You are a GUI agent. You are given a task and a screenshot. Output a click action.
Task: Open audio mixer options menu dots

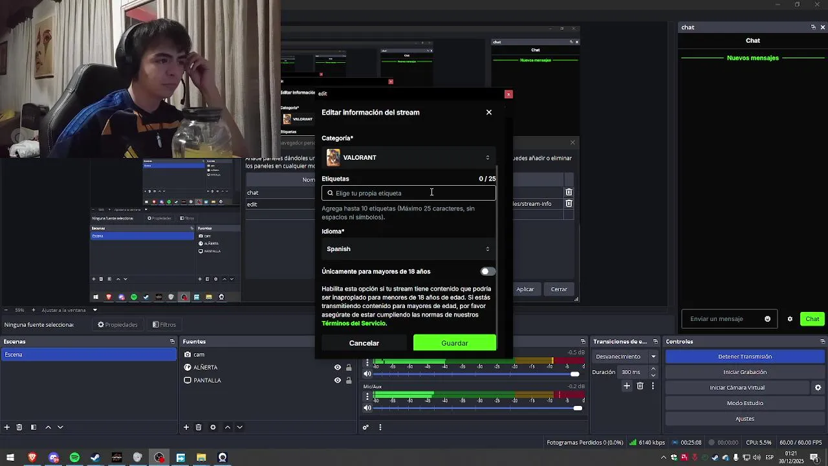click(x=380, y=427)
